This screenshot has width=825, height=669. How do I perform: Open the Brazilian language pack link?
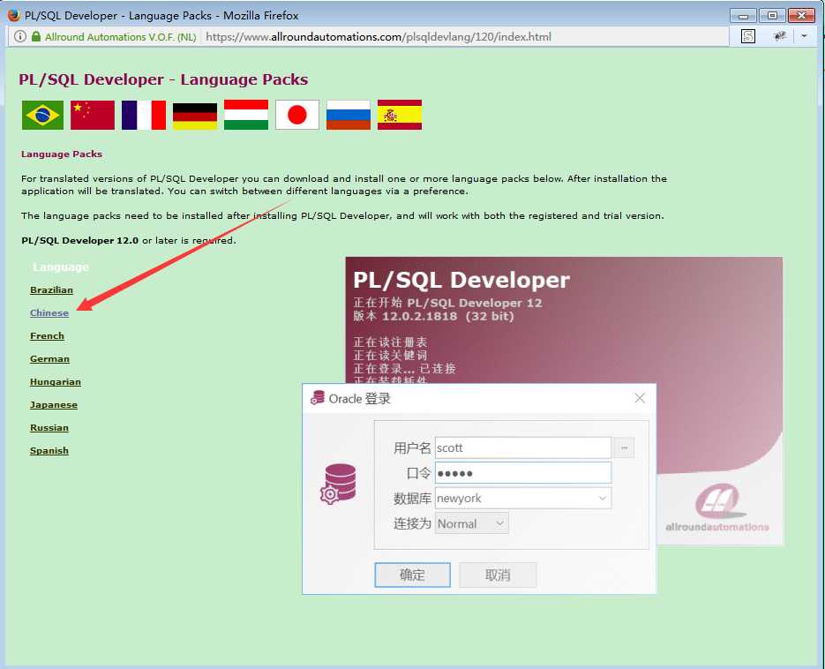pyautogui.click(x=51, y=290)
